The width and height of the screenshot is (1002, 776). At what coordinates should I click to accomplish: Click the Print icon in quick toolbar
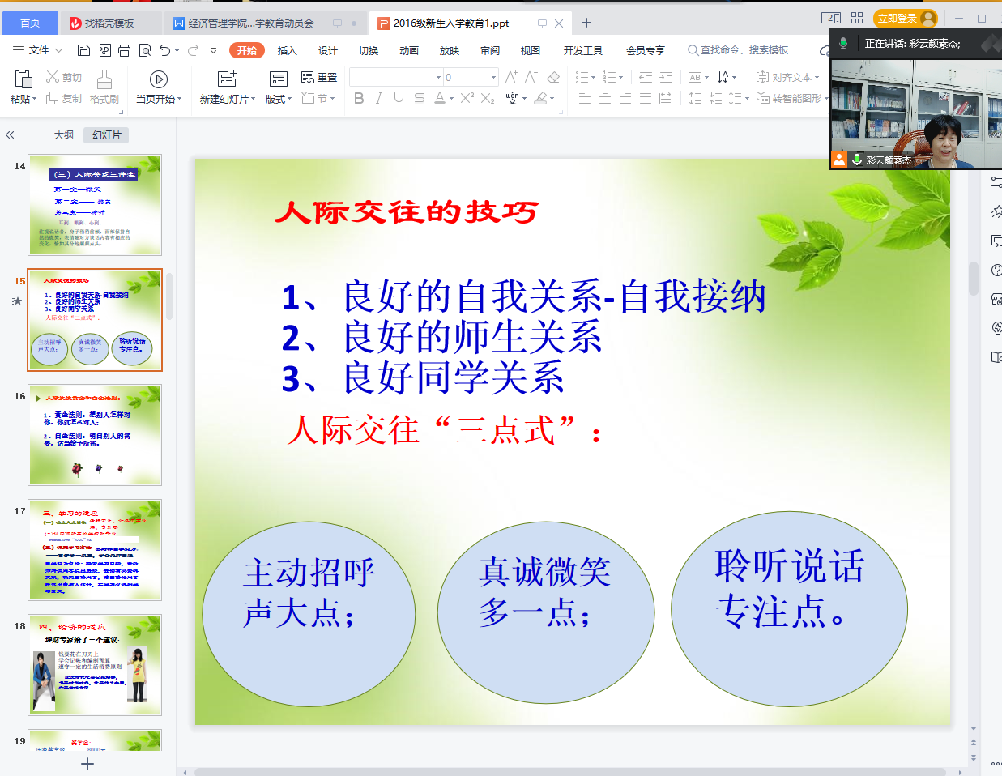(124, 50)
